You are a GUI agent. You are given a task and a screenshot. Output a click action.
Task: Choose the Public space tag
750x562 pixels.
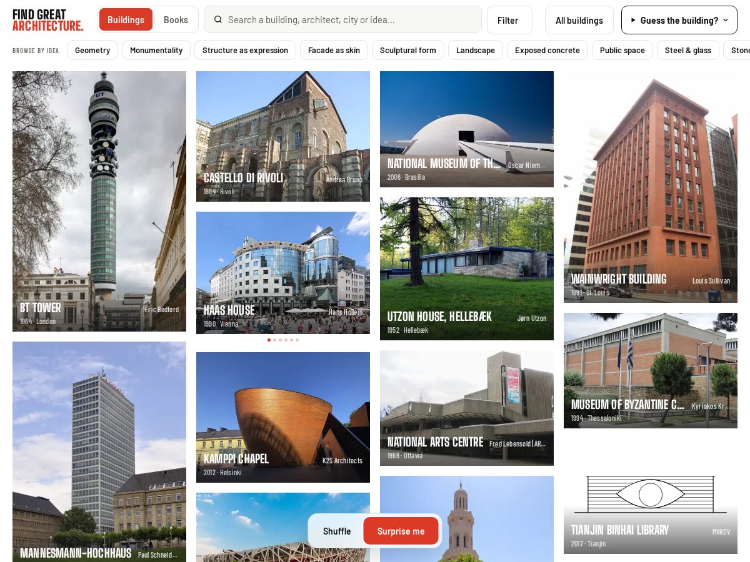pyautogui.click(x=622, y=50)
